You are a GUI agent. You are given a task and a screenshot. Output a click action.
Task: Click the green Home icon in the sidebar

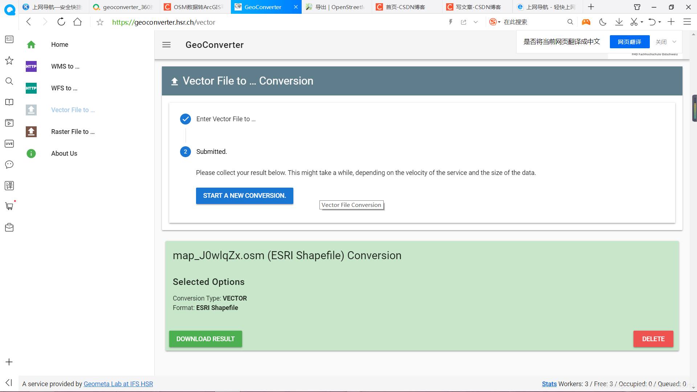31,45
